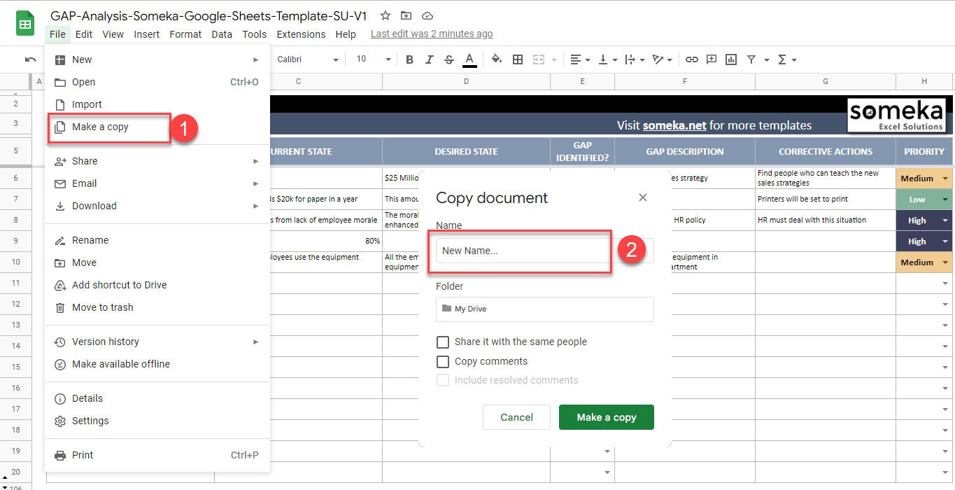Choose Import from the File menu
The image size is (955, 490).
pos(157,104)
